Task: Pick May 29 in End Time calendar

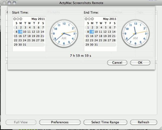Action: pos(87,45)
